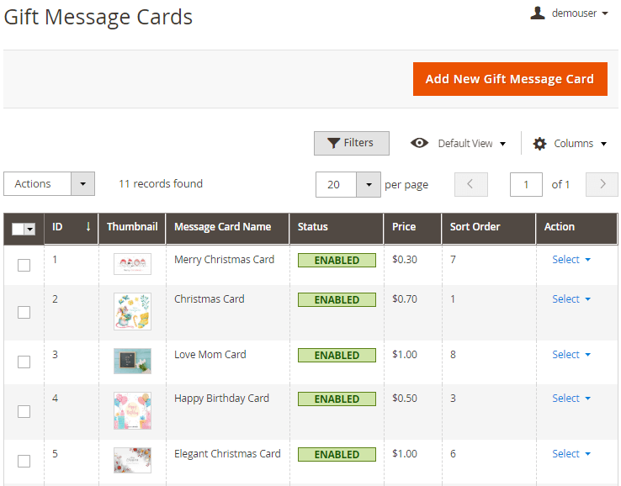
Task: Click the name text Merry Christmas Card
Action: click(224, 260)
